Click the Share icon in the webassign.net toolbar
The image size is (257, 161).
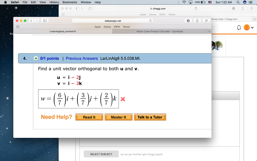(197, 21)
